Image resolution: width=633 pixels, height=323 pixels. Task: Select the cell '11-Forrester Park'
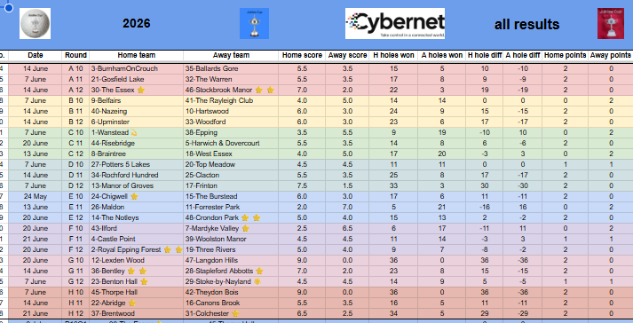click(x=231, y=207)
